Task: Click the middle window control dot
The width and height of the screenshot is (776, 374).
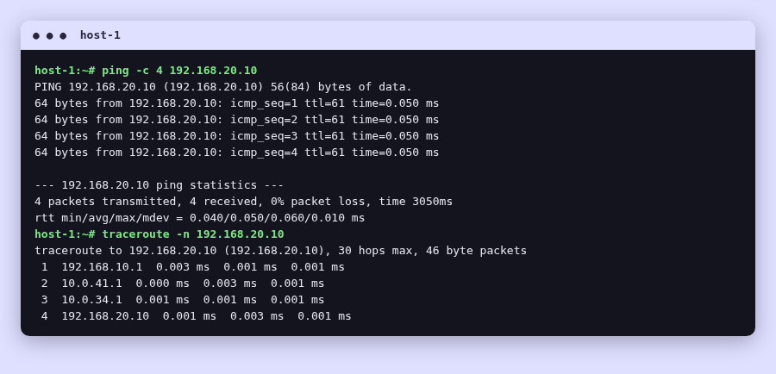Action: pyautogui.click(x=49, y=35)
